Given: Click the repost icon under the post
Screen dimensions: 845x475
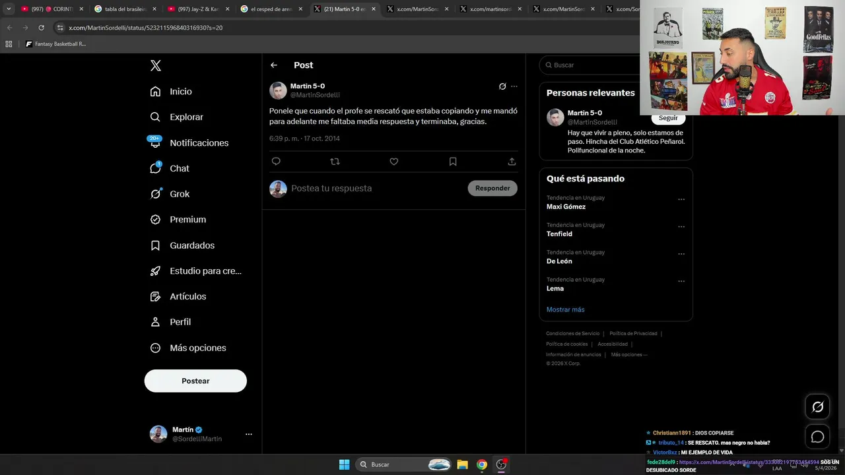Looking at the screenshot, I should (335, 162).
